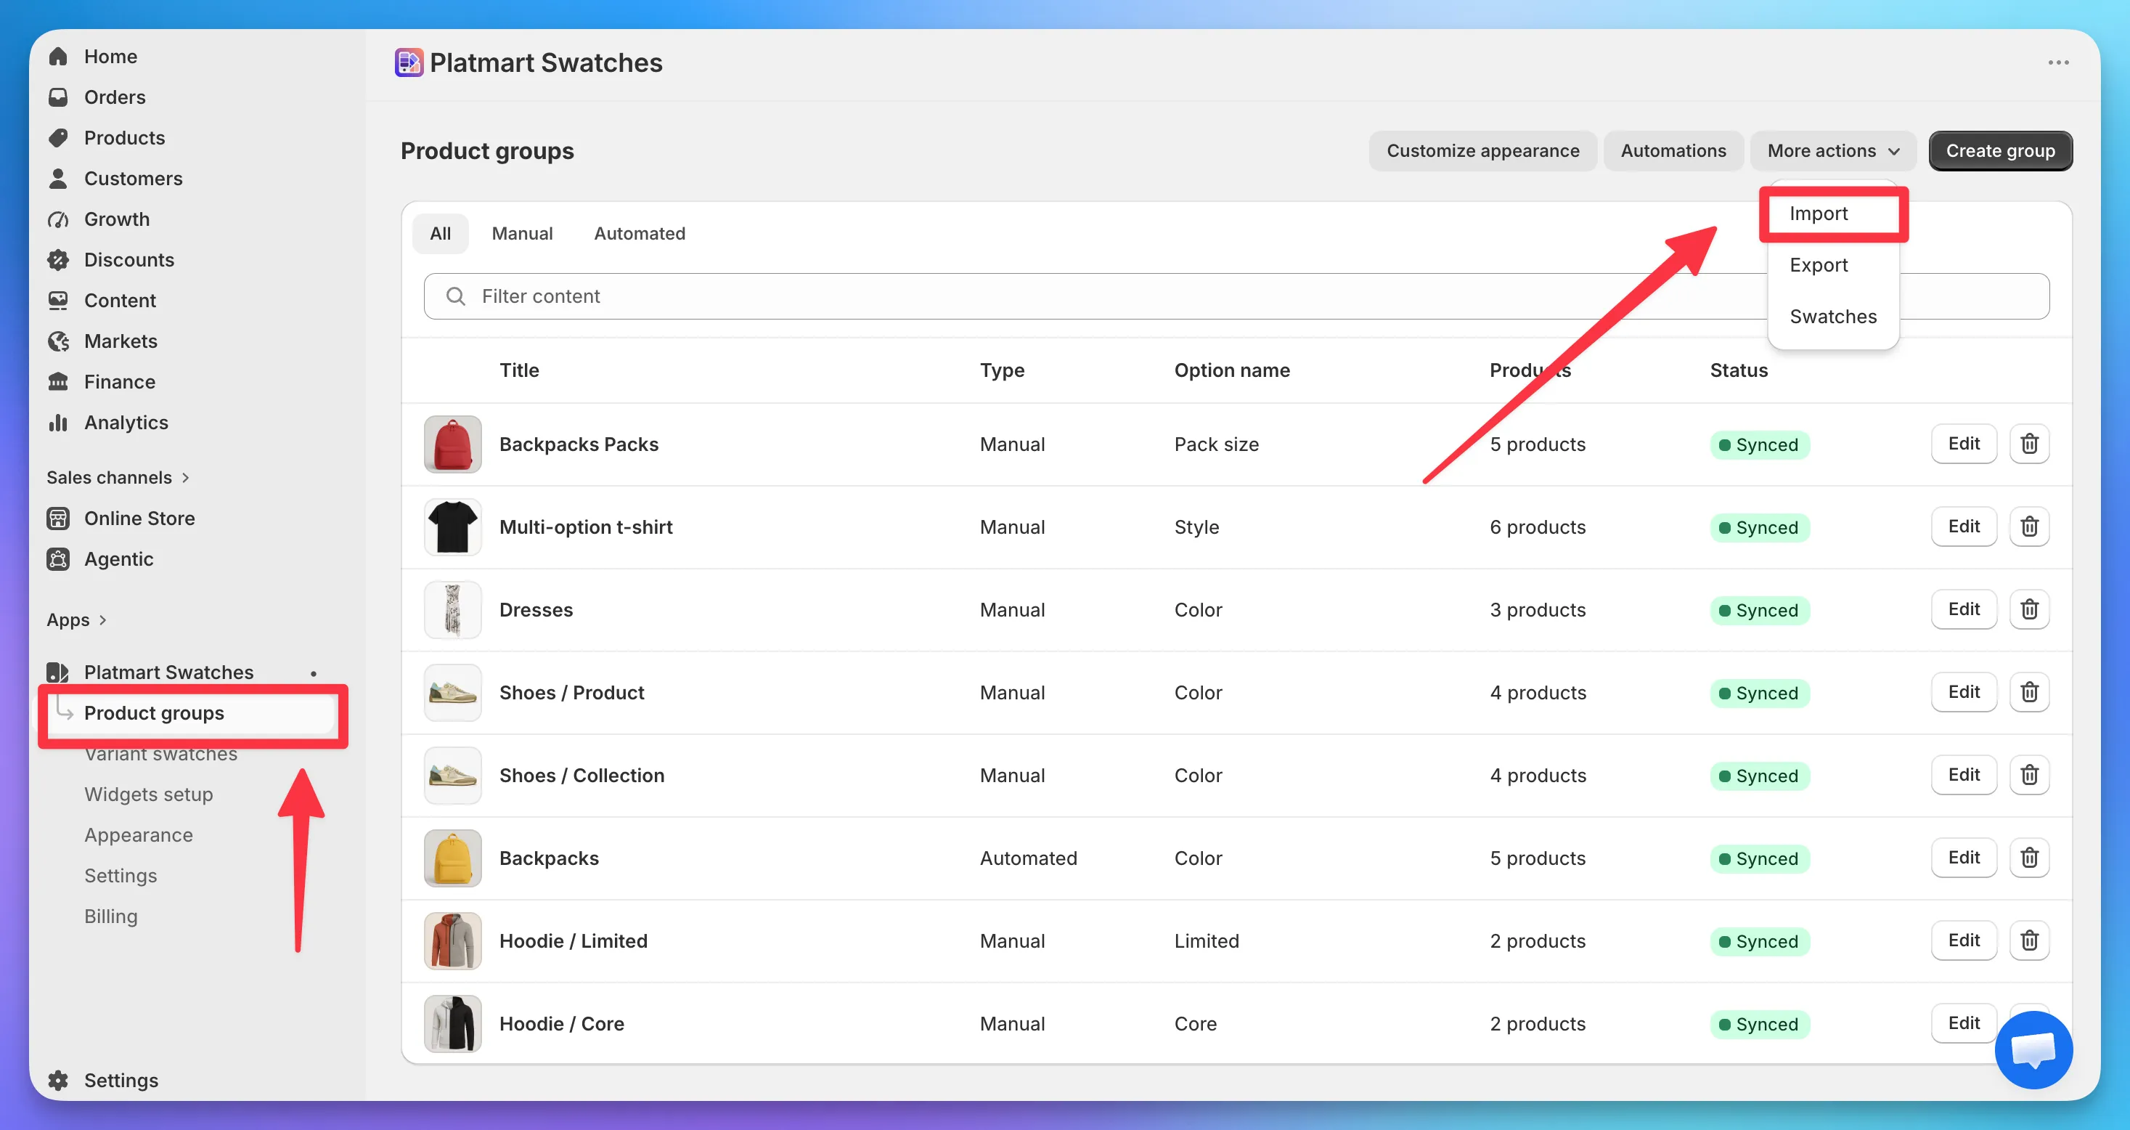Click the Status column header

pos(1739,370)
